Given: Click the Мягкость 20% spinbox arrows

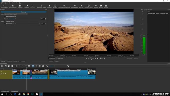Looking at the screenshot, I should pos(45,19).
